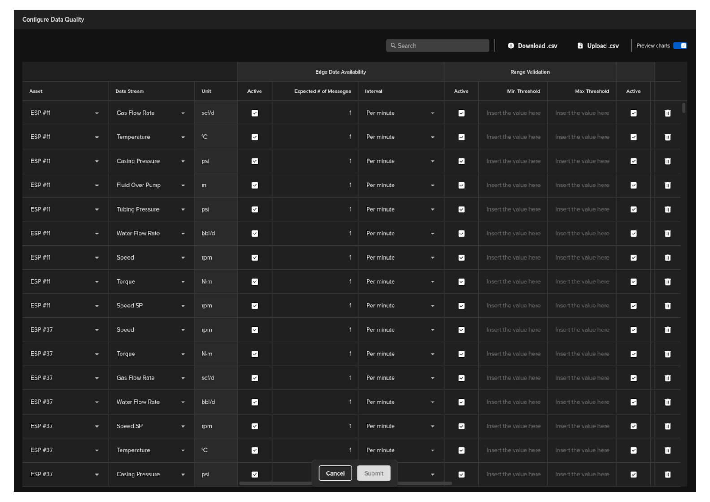Click the search magnifier icon
The image size is (710, 502).
pos(393,46)
